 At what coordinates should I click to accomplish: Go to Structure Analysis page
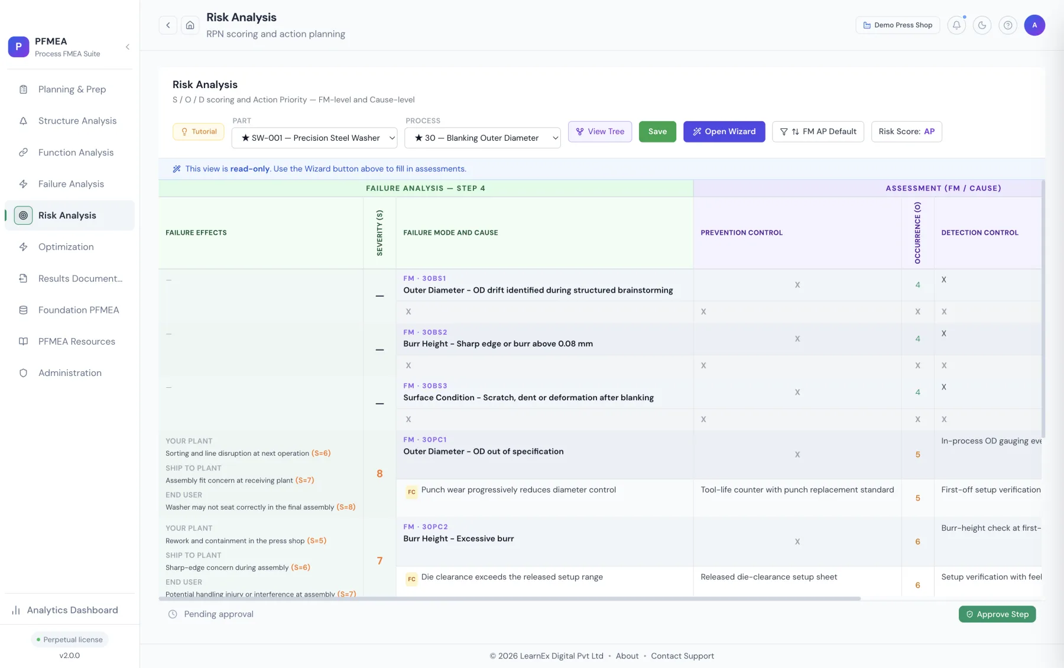coord(70,121)
